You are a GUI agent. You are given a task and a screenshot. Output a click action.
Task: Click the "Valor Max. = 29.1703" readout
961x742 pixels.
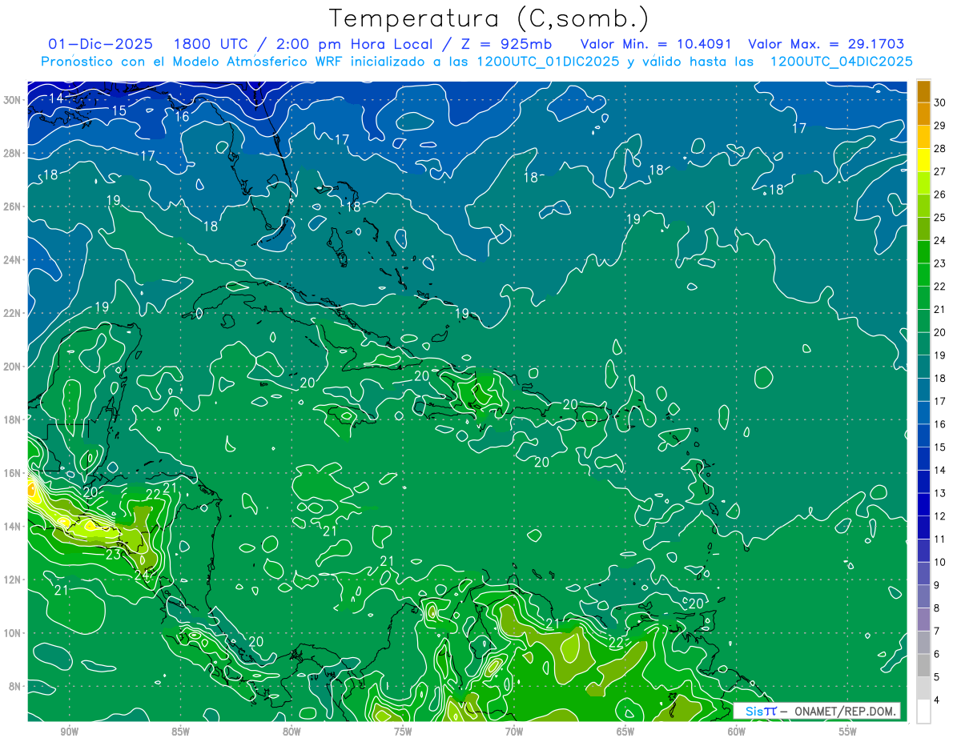tap(826, 44)
